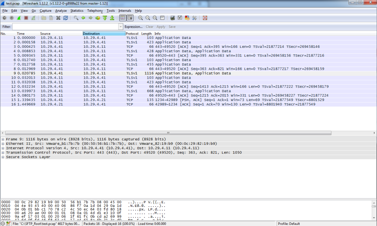
Task: Open coloring rules editor
Action: tap(187, 18)
